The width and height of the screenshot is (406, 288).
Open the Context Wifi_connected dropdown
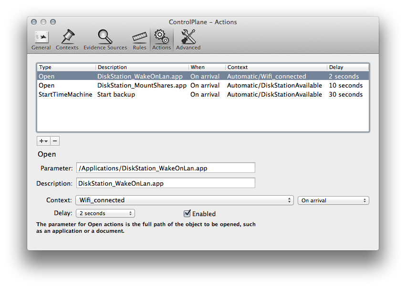[185, 200]
